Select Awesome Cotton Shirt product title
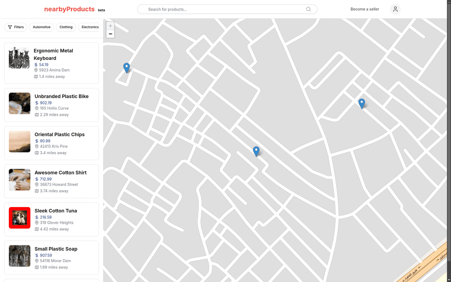451x282 pixels. (x=60, y=173)
